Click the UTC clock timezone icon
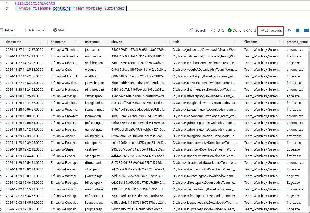Image resolution: width=310 pixels, height=213 pixels. pos(213,31)
